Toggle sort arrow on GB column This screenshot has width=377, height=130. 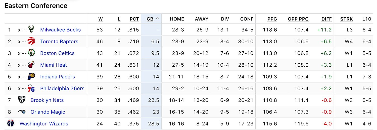(x=157, y=19)
